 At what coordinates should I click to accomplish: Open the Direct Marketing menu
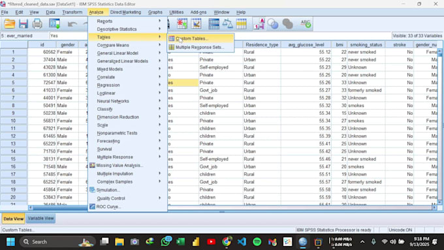point(125,12)
